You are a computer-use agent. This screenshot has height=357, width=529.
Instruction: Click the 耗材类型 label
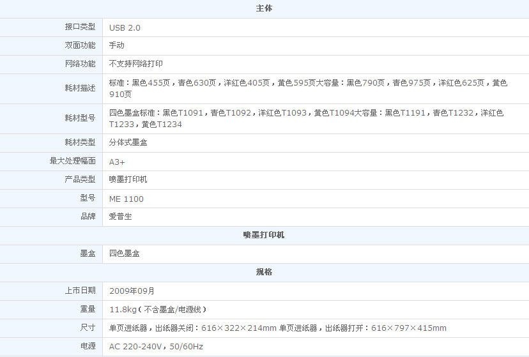(x=80, y=142)
